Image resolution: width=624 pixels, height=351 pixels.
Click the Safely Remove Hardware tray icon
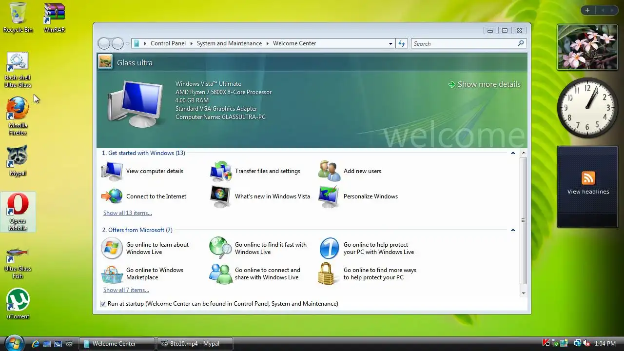(x=555, y=343)
